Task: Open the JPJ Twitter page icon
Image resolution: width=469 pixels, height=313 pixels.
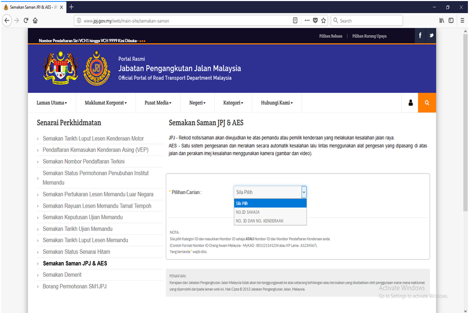Action: click(431, 35)
